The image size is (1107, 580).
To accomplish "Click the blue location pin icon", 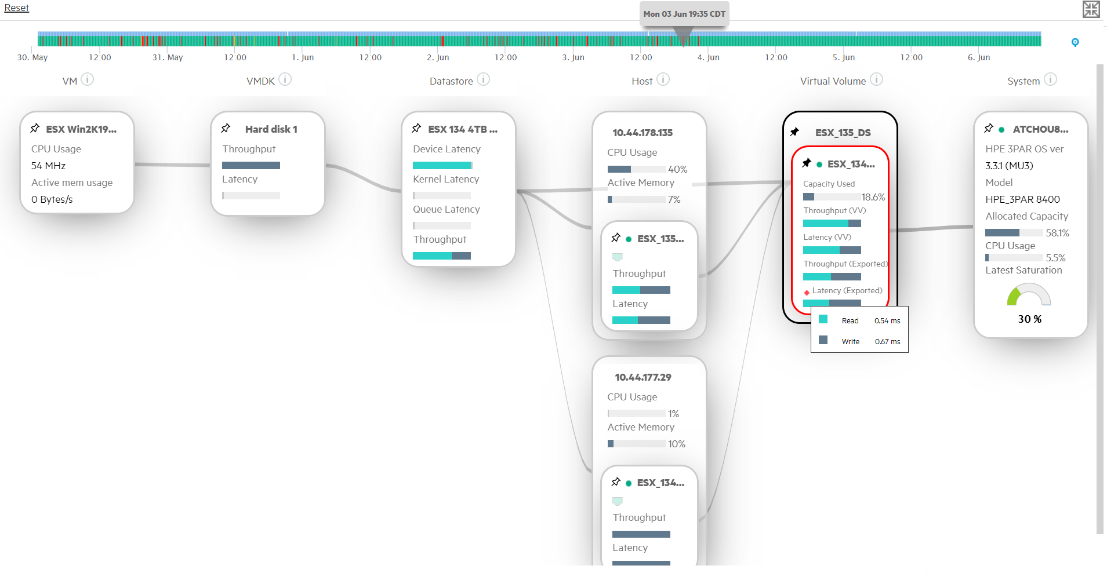I will 1075,42.
